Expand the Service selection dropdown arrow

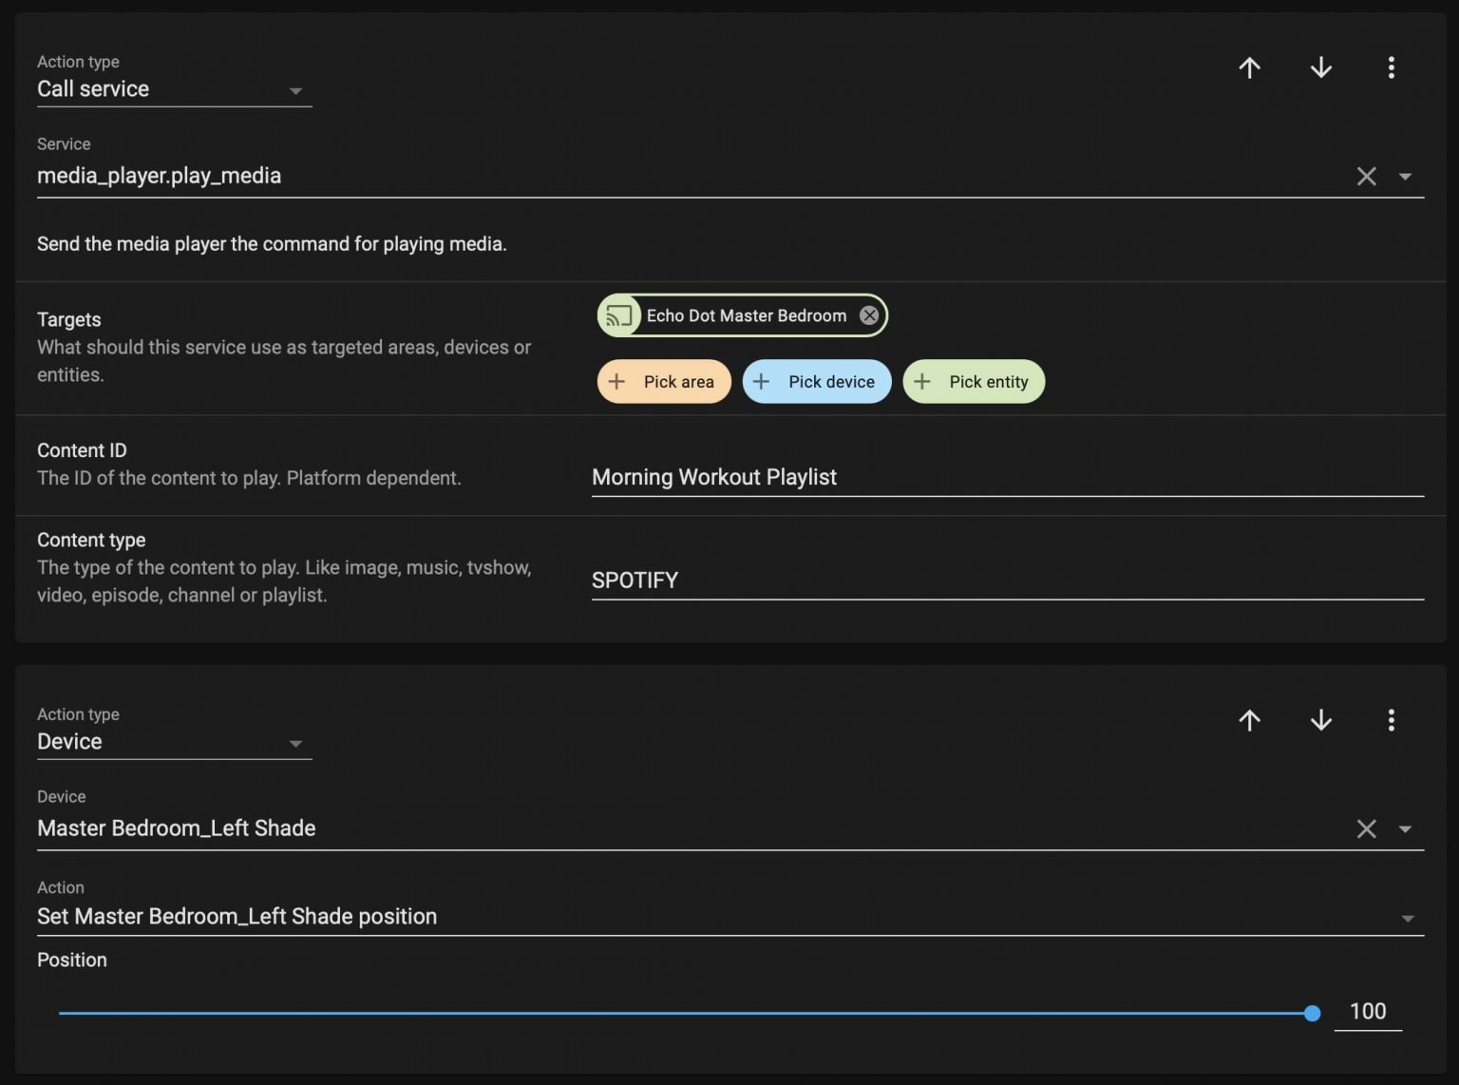point(1405,176)
